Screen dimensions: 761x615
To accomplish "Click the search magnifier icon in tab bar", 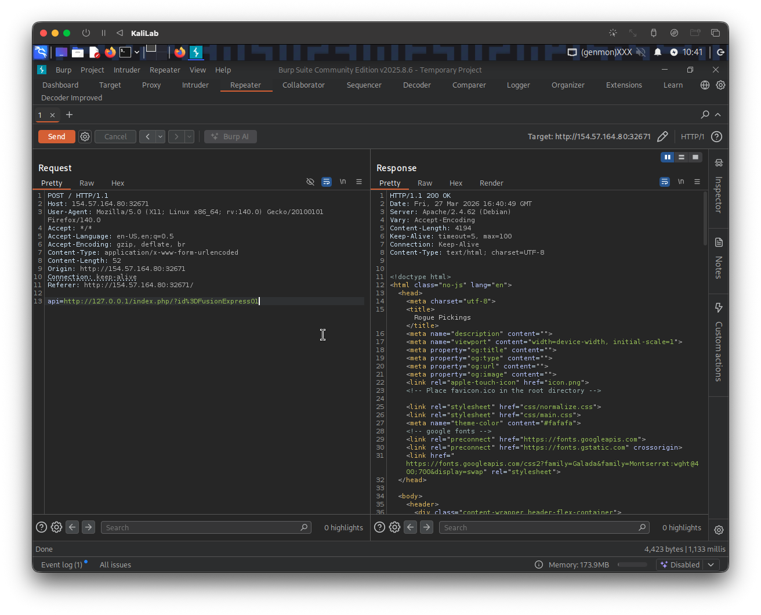I will (x=705, y=115).
